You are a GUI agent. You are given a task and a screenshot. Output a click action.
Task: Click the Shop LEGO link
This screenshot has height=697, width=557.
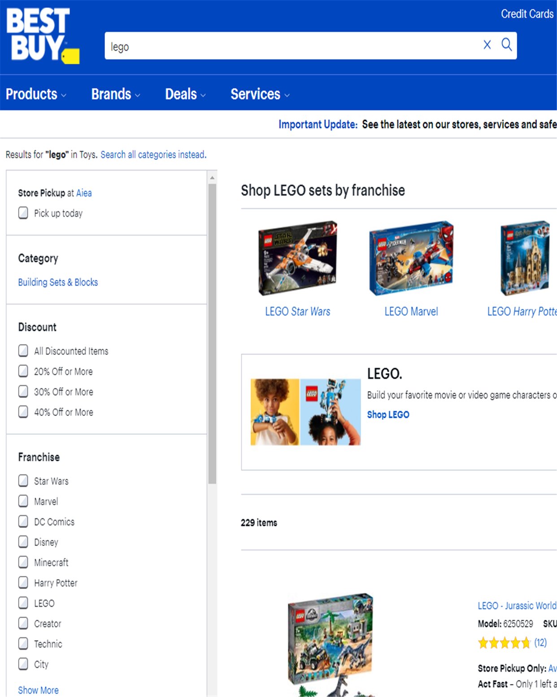pos(388,415)
